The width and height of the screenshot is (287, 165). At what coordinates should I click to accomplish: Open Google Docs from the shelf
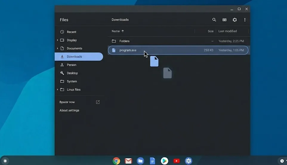(152, 161)
